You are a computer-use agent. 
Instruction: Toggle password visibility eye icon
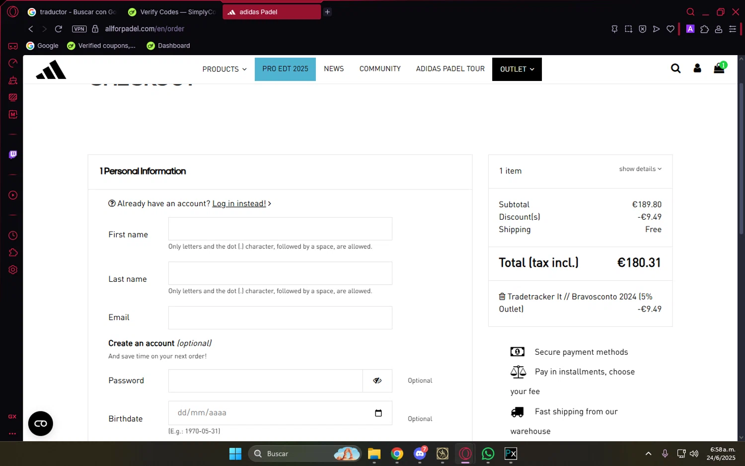click(377, 381)
